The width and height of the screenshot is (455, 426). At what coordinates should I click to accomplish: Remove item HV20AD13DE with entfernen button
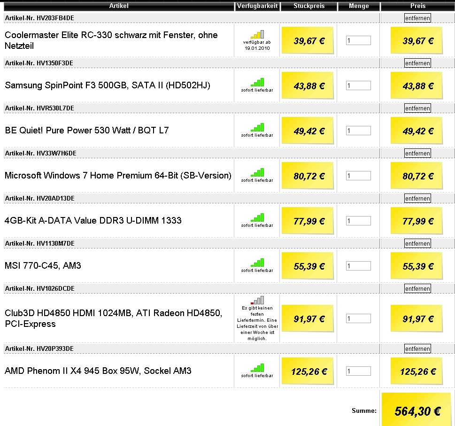(417, 198)
